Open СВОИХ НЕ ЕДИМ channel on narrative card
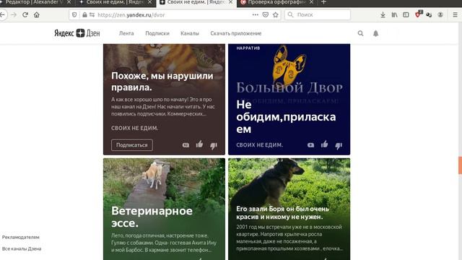 [260, 145]
